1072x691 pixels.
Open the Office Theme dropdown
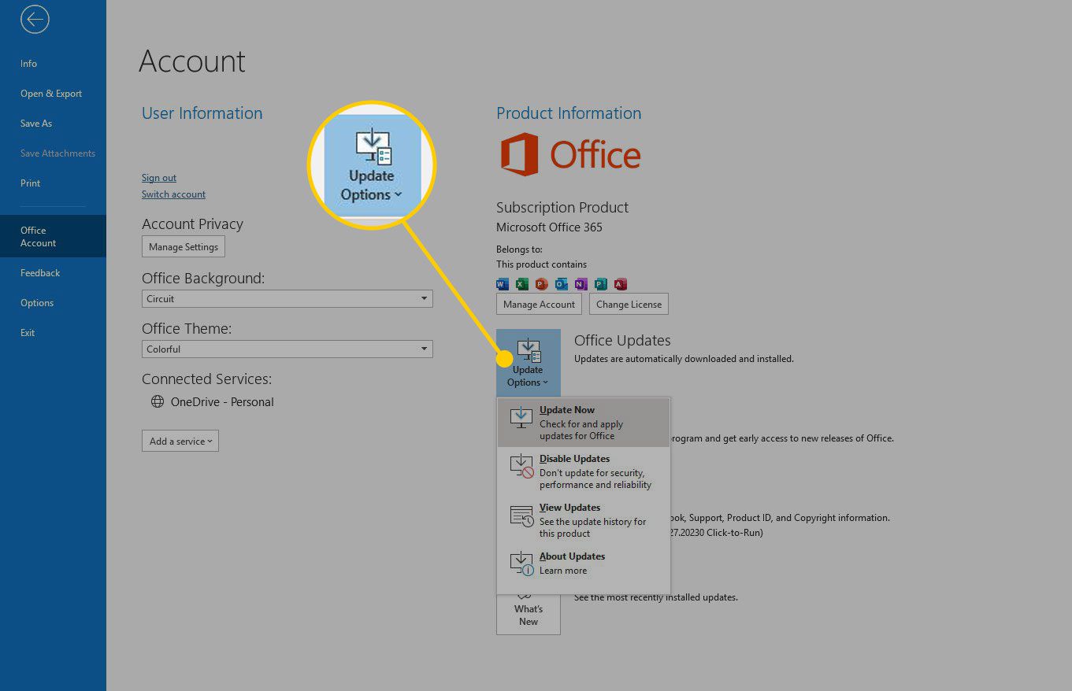pyautogui.click(x=287, y=349)
